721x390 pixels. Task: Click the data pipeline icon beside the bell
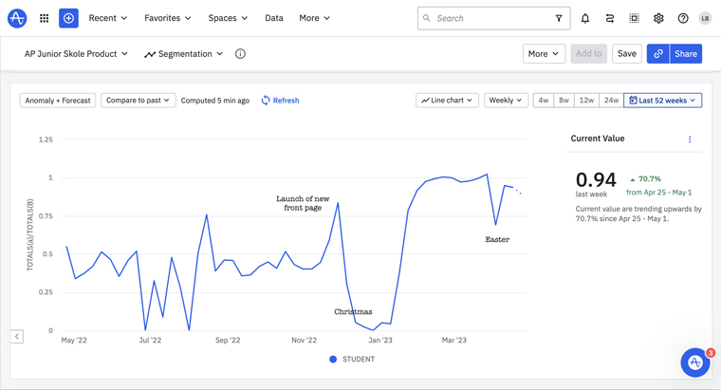pyautogui.click(x=610, y=18)
